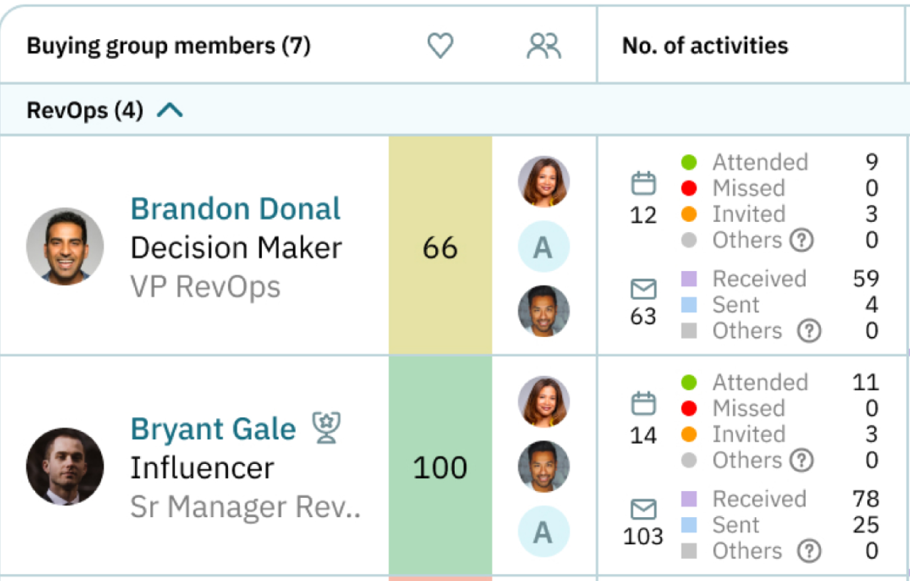The height and width of the screenshot is (581, 910).
Task: Open Bryant Gale's profile link
Action: tap(213, 429)
